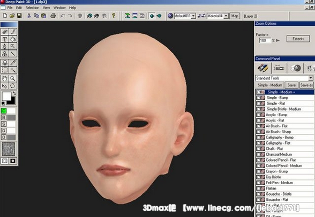Viewport: 315px width, 217px height.
Task: Click the Open file folder icon
Action: [12, 16]
